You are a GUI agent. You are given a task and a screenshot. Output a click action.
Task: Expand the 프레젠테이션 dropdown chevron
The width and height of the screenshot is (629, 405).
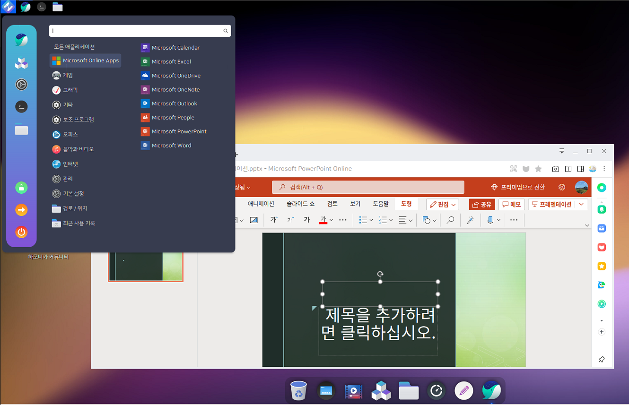(581, 204)
